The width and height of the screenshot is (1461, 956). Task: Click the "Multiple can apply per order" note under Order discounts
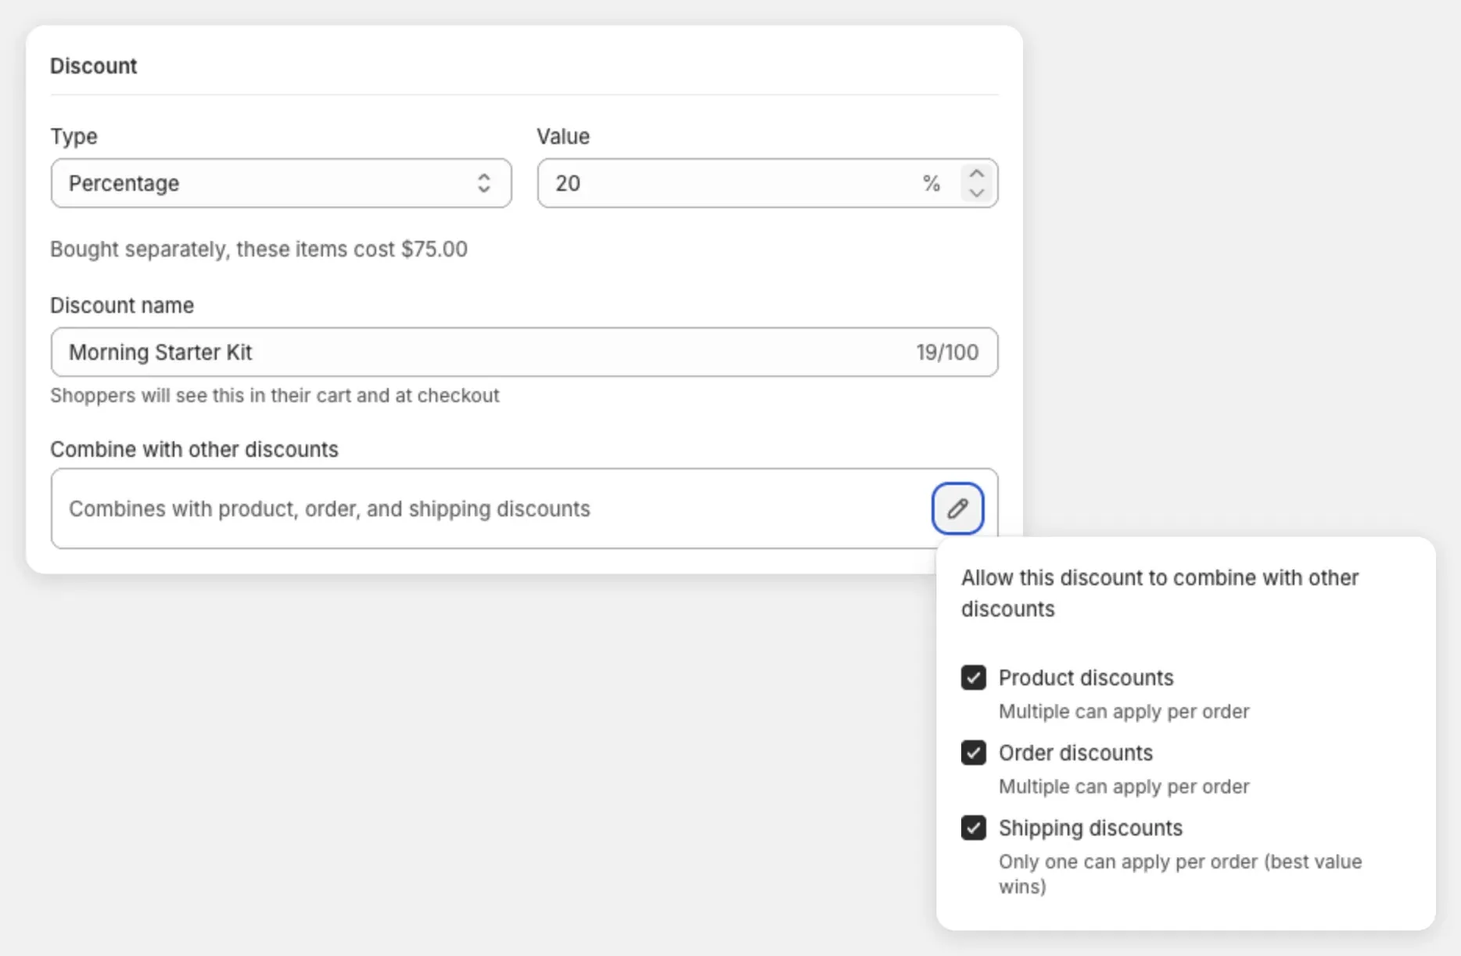1124,786
